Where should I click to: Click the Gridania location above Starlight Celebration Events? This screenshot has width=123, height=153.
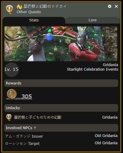pos(111,65)
